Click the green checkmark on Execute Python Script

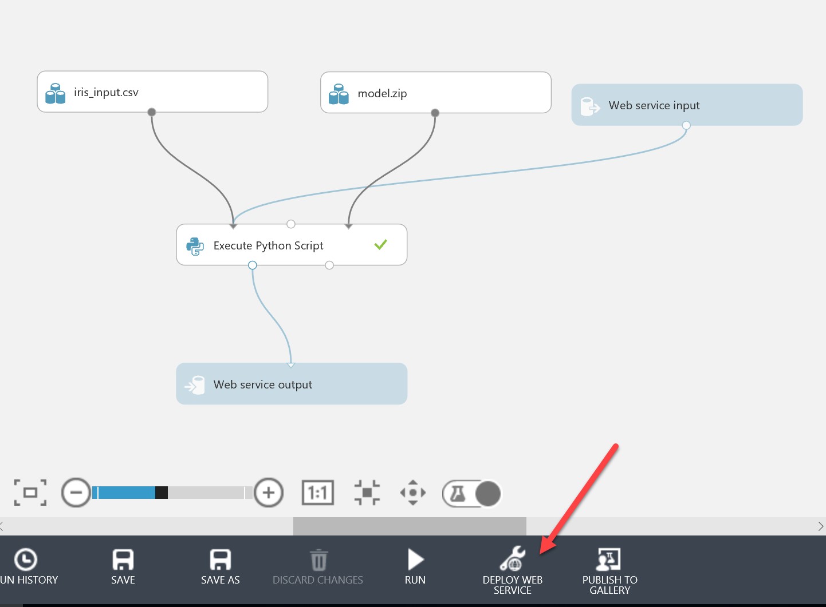(380, 244)
